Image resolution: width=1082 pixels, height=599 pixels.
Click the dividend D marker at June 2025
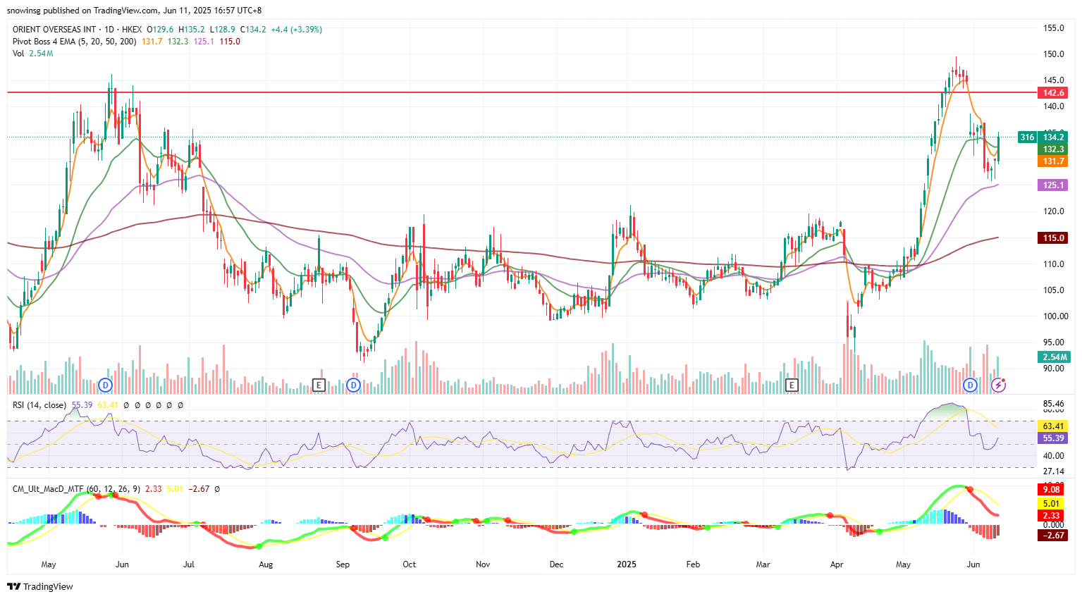click(971, 385)
